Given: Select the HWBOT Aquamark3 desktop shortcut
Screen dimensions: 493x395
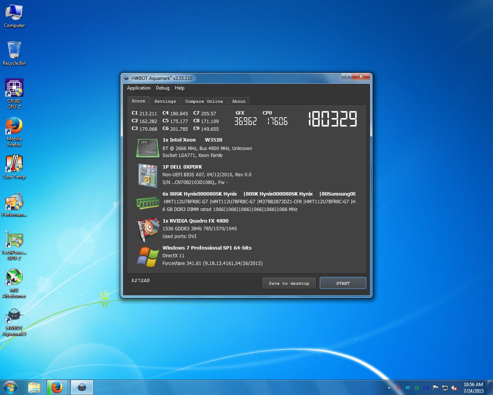Looking at the screenshot, I should 14,322.
